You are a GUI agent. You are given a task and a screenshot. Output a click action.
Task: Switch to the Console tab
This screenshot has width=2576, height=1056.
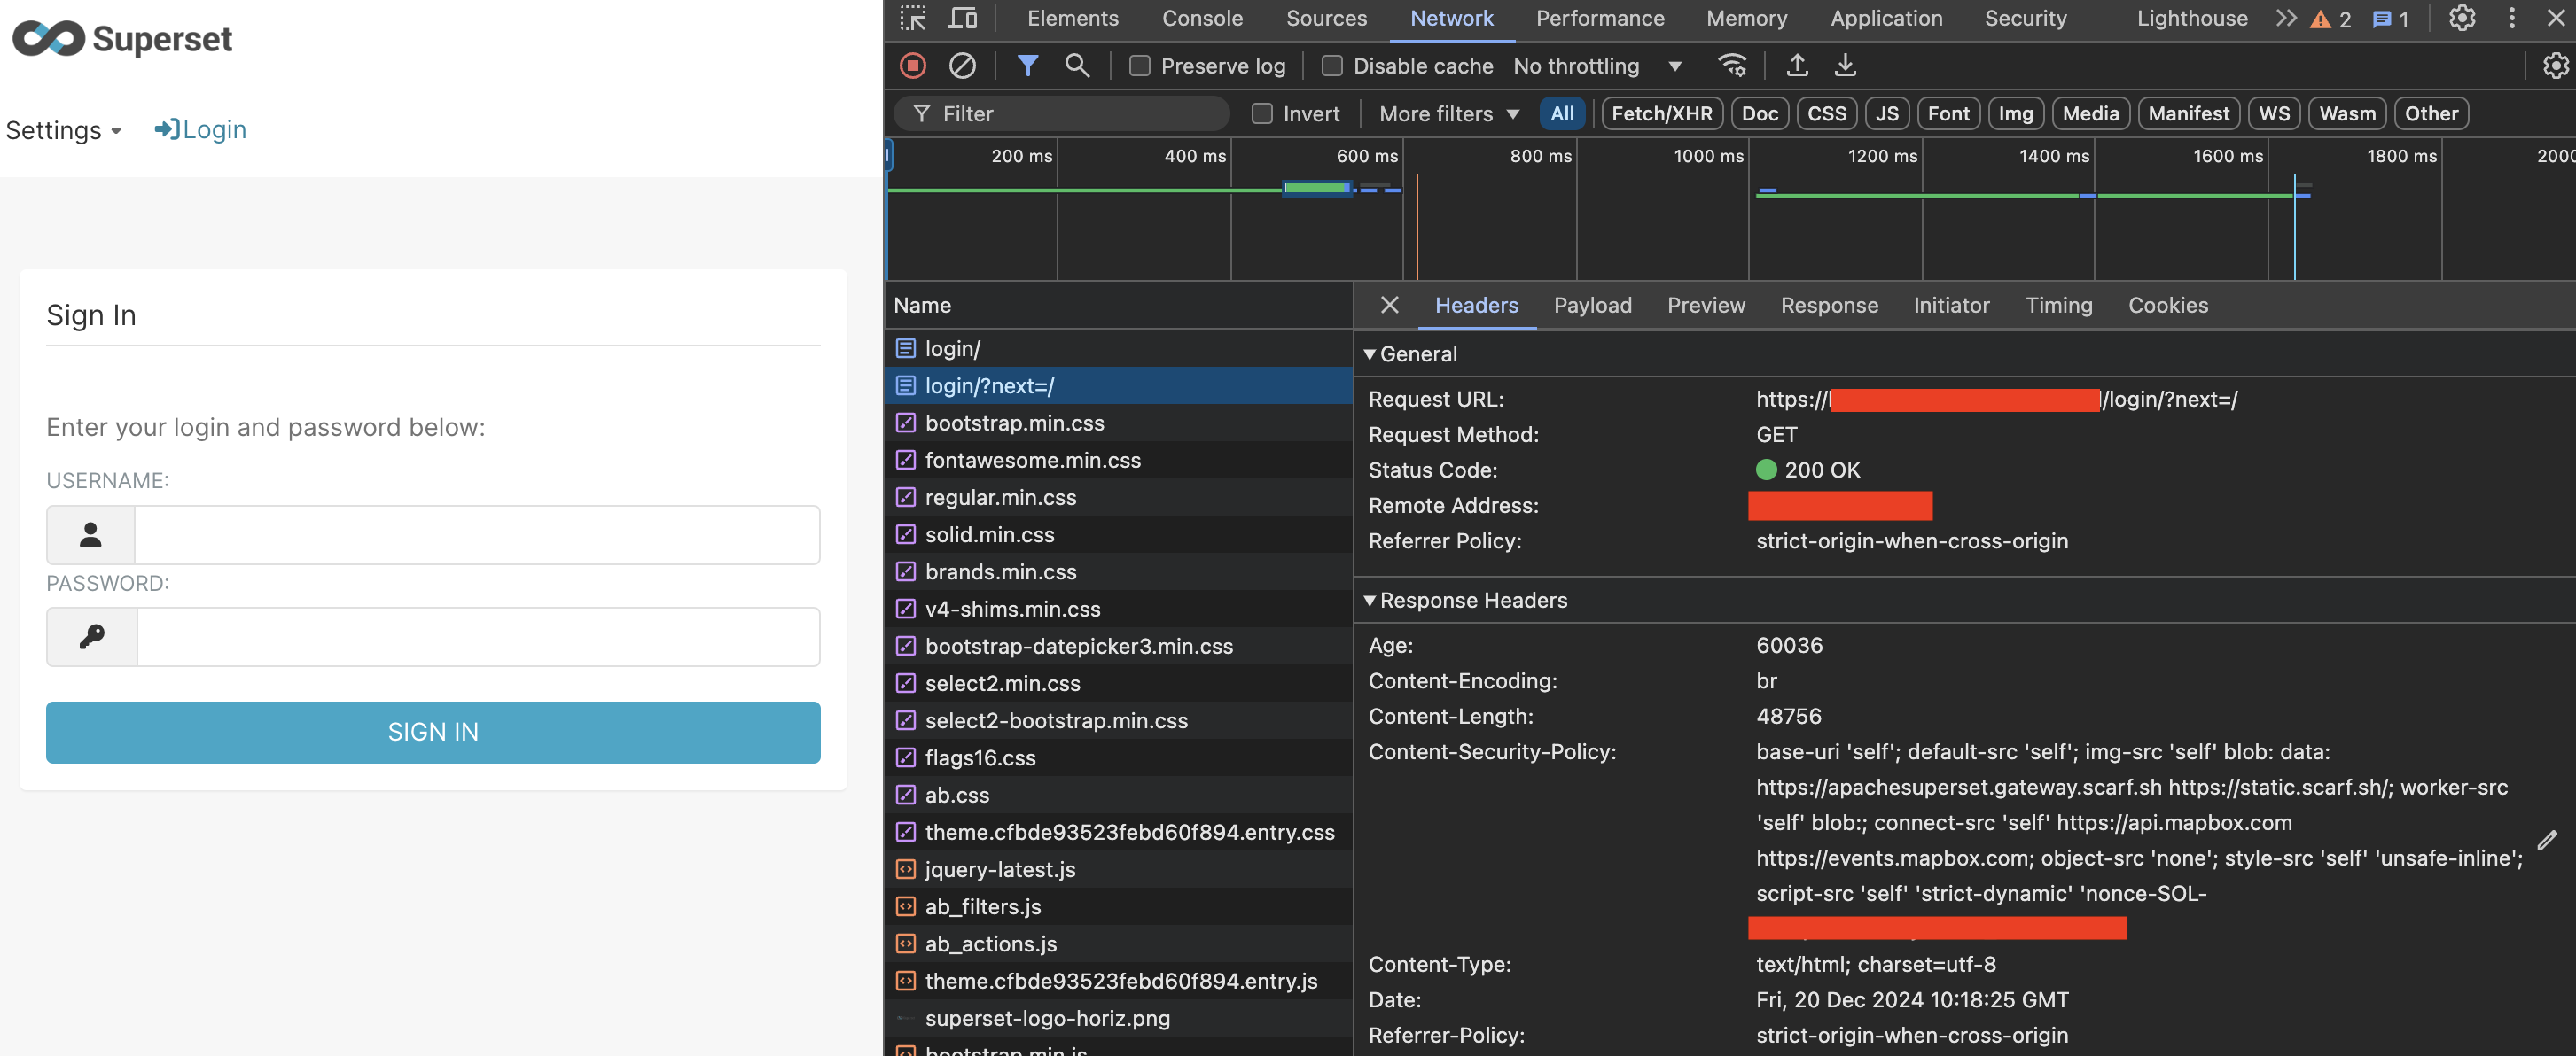(1202, 18)
